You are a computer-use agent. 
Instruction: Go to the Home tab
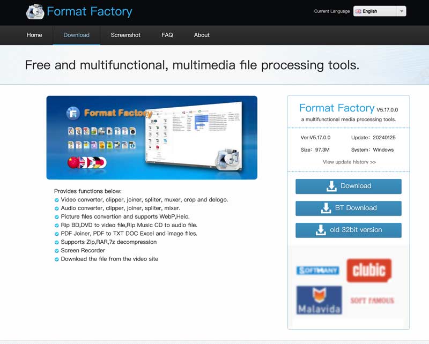(x=34, y=35)
